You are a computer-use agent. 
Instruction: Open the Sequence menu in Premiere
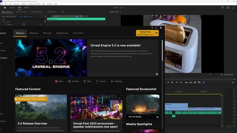pos(16,4)
